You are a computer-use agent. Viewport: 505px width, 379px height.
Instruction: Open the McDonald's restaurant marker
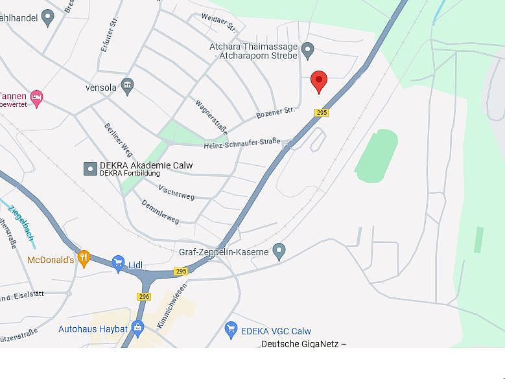click(84, 258)
